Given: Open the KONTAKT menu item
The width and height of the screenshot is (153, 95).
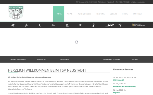Looking at the screenshot, I should (x=137, y=14).
